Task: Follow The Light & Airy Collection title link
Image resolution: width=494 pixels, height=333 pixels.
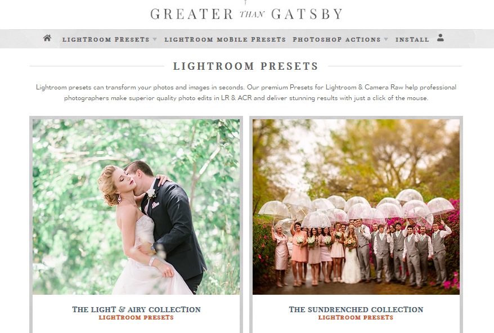Action: (x=136, y=309)
